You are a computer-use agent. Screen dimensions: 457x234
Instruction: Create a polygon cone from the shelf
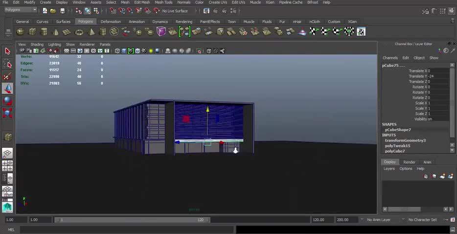(x=56, y=32)
